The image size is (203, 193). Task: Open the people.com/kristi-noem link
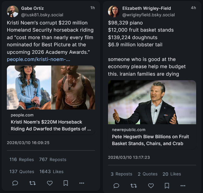pos(39,59)
